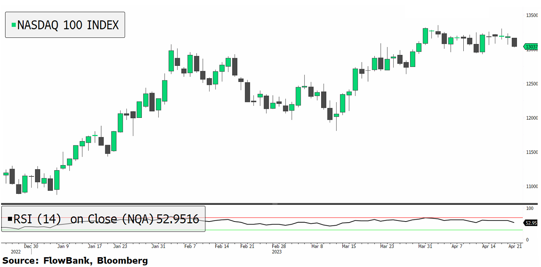The height and width of the screenshot is (267, 541).
Task: Click the 52.95 RSI value tag
Action: (531, 223)
